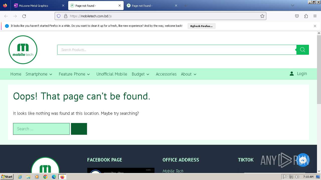Image resolution: width=321 pixels, height=180 pixels.
Task: Launch Chrome from taskbar
Action: click(x=45, y=177)
